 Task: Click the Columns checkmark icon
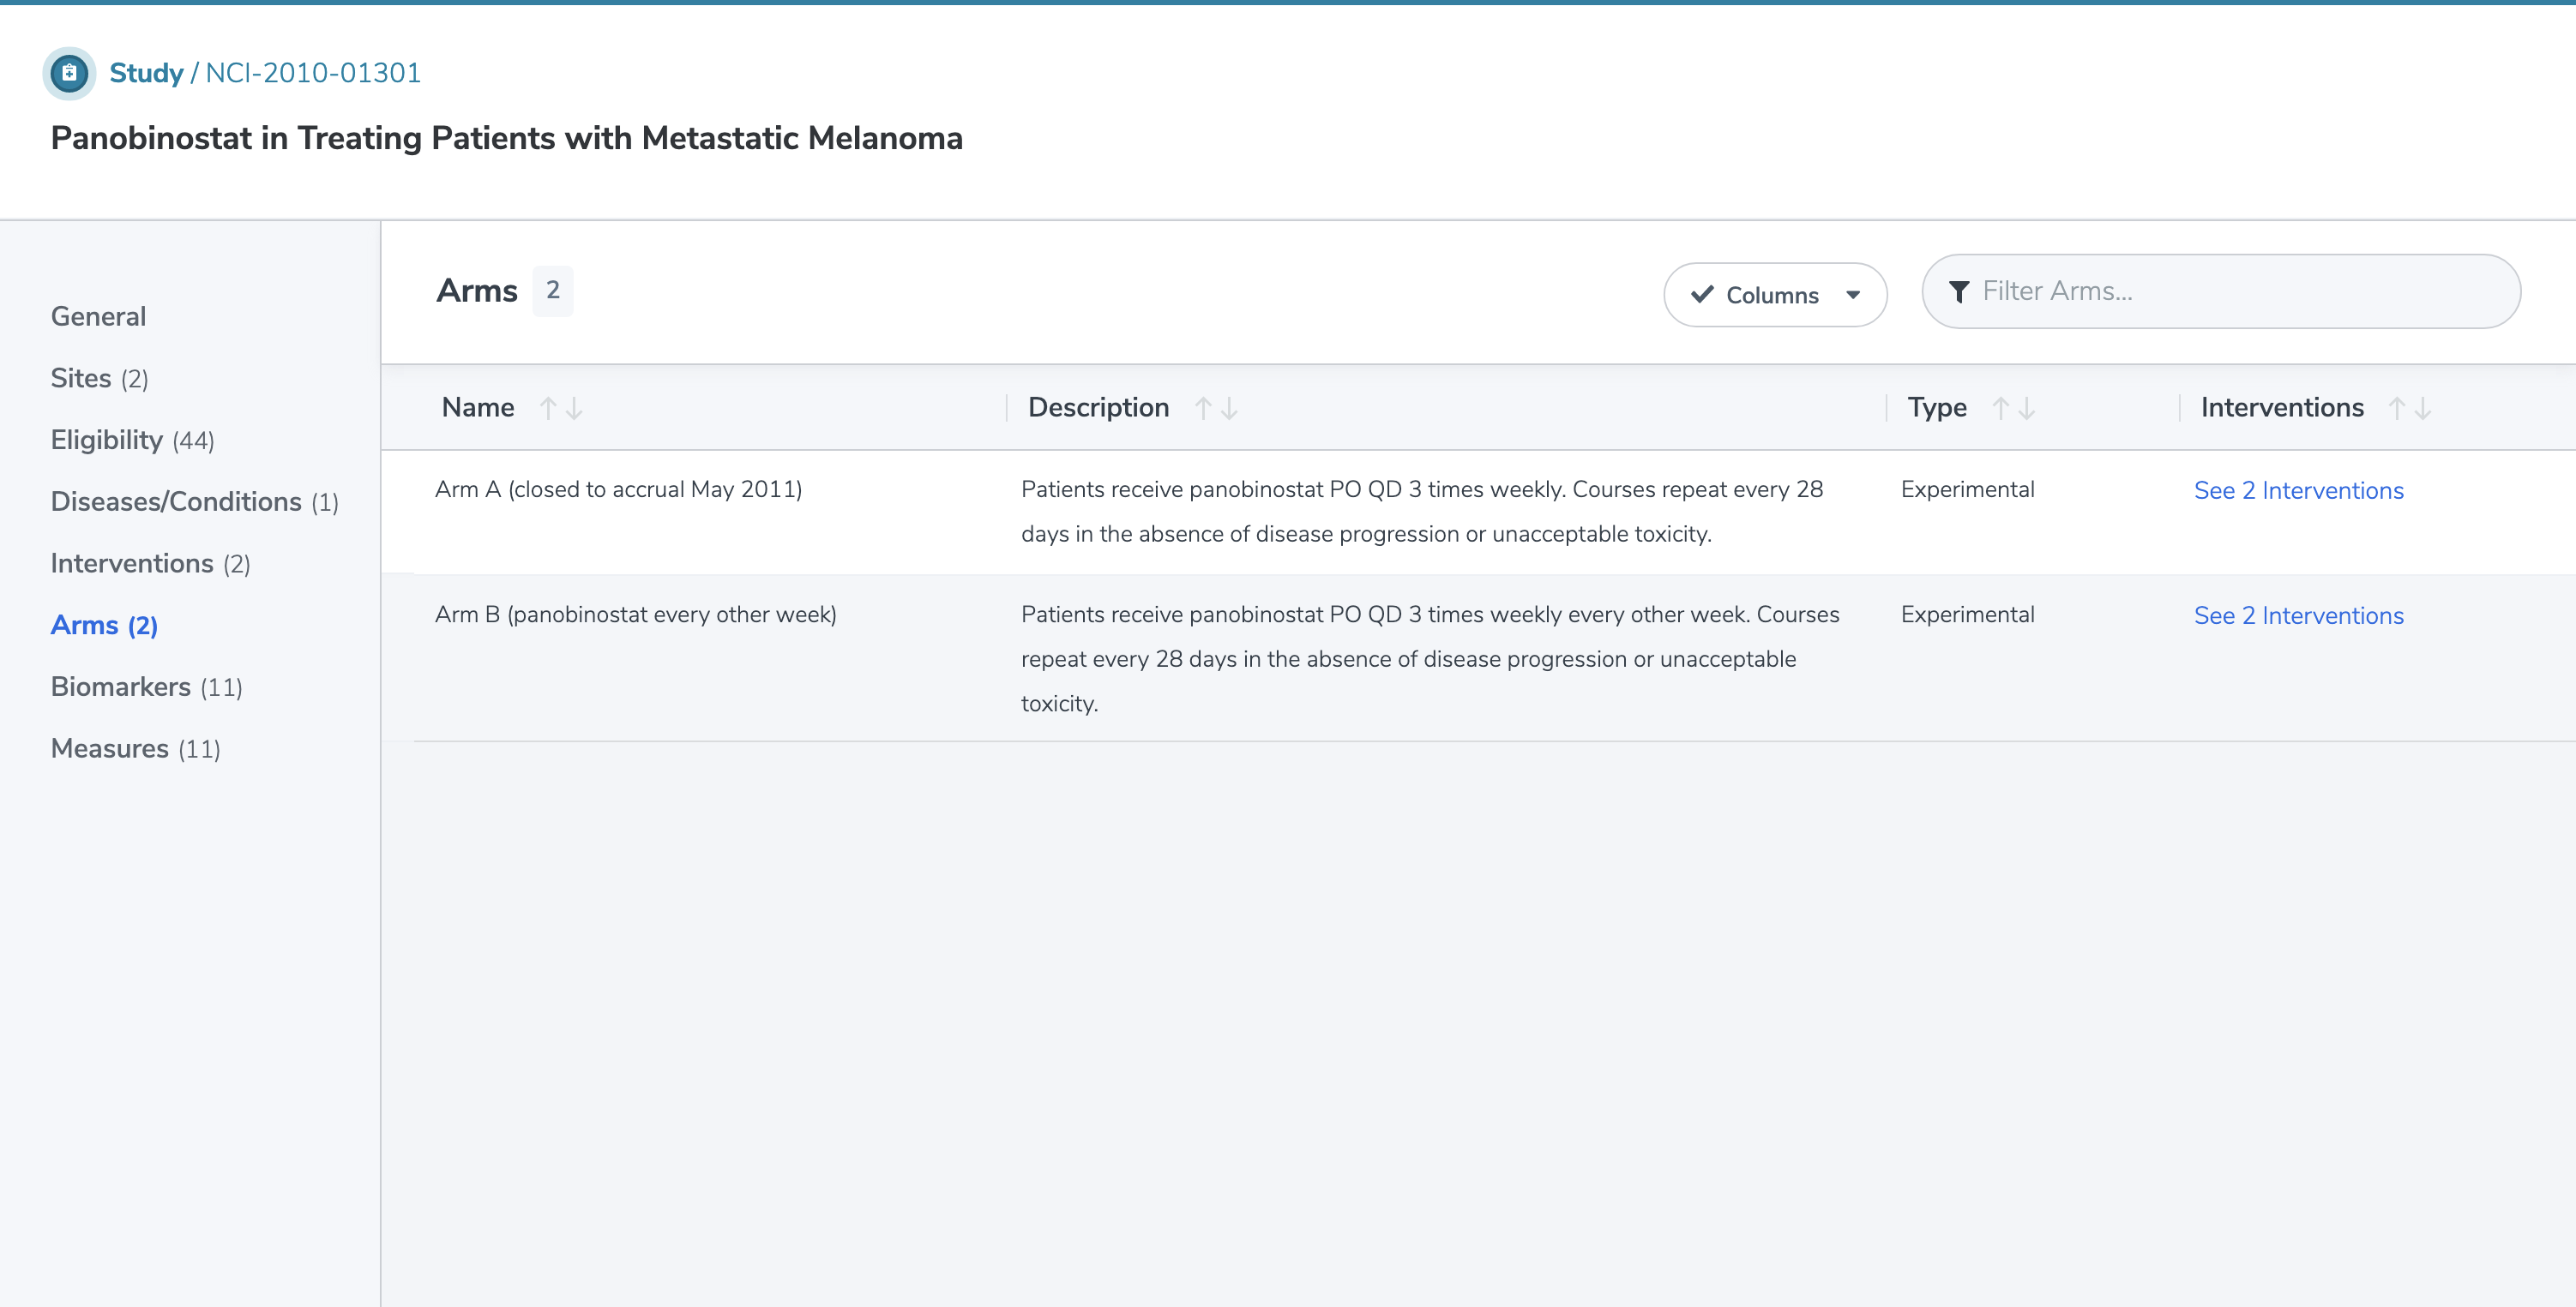point(1702,295)
